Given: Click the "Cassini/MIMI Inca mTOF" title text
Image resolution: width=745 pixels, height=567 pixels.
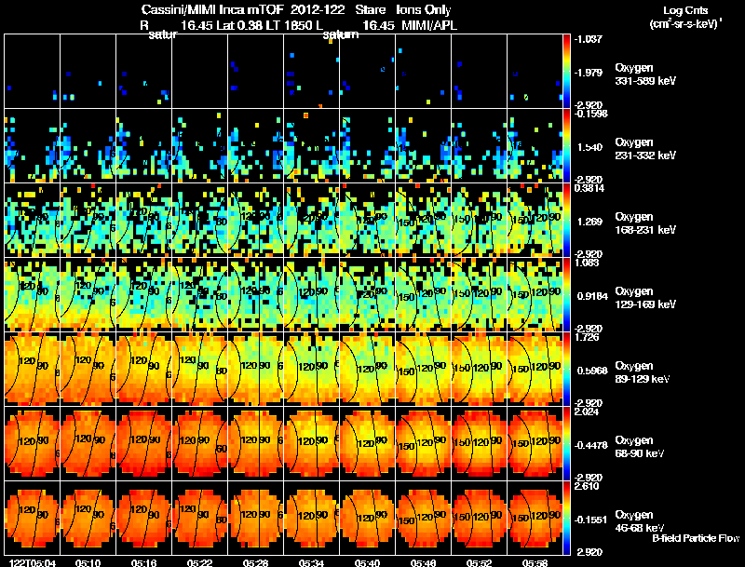Looking at the screenshot, I should click(x=212, y=10).
